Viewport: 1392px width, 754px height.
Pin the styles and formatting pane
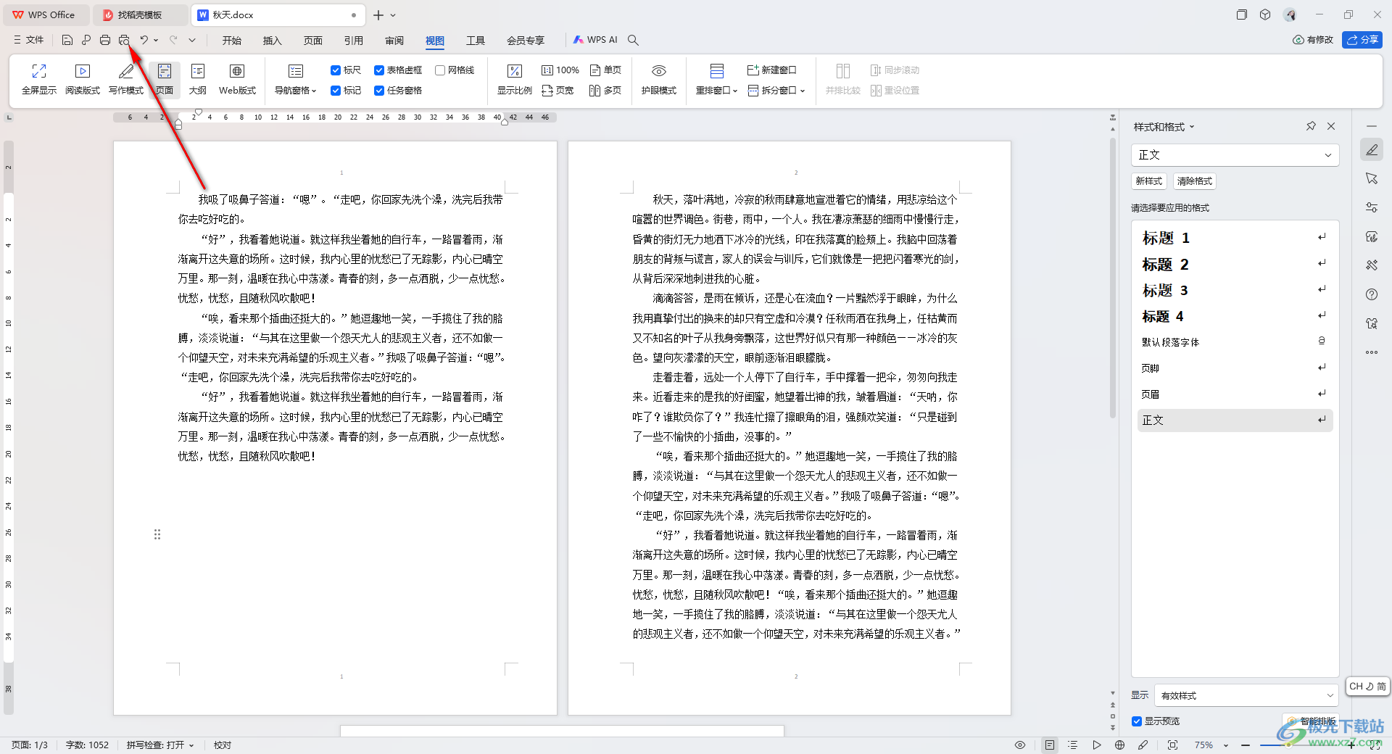pos(1311,126)
